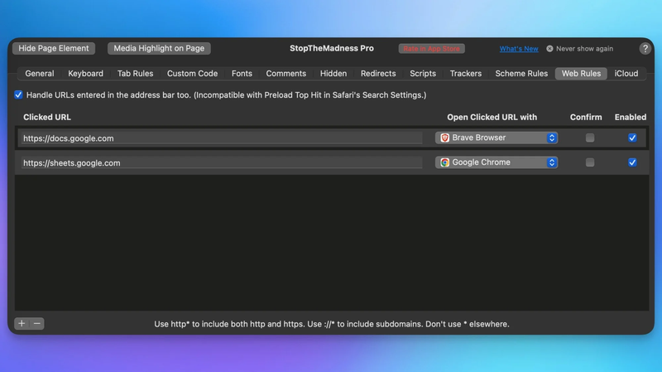
Task: Open the Brave Browser dropdown arrows
Action: point(552,138)
